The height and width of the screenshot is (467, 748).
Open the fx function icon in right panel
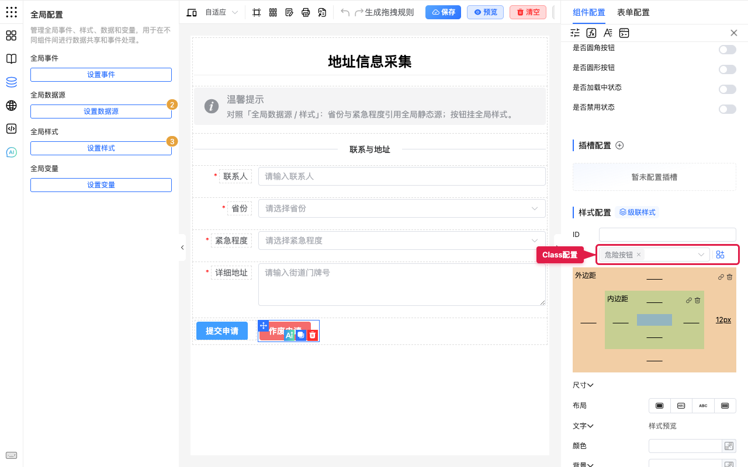pos(591,33)
